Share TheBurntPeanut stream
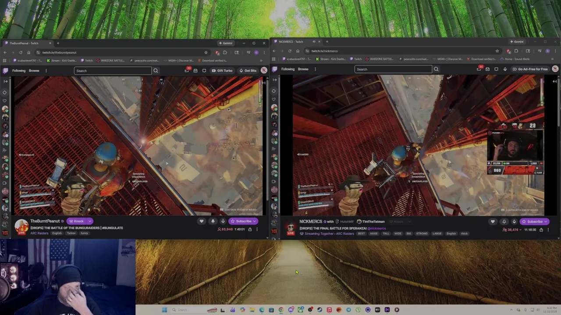 [250, 229]
